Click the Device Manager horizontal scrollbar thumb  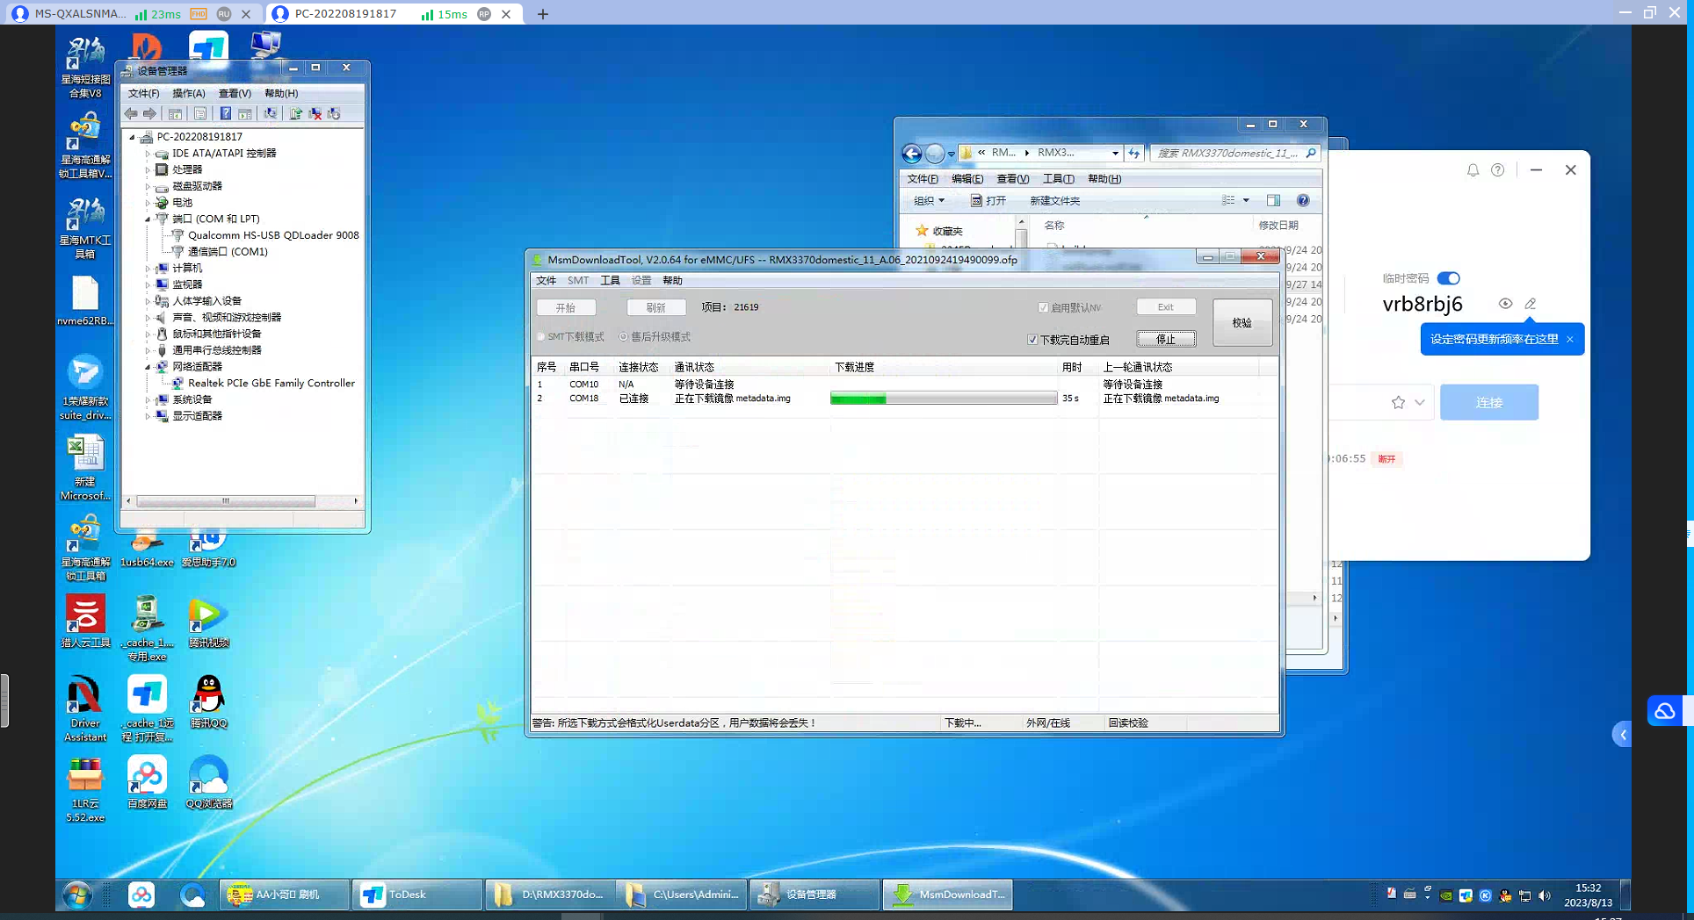pos(226,501)
